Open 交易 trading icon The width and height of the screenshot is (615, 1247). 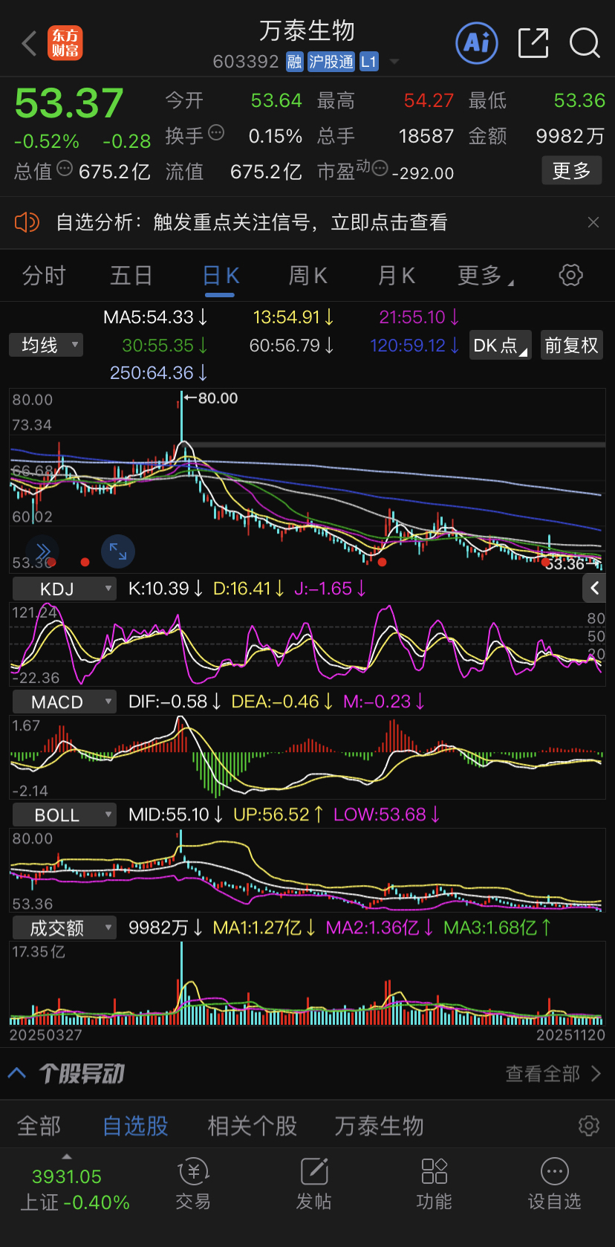193,1184
